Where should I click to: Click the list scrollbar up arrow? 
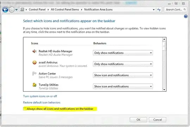click(164, 39)
